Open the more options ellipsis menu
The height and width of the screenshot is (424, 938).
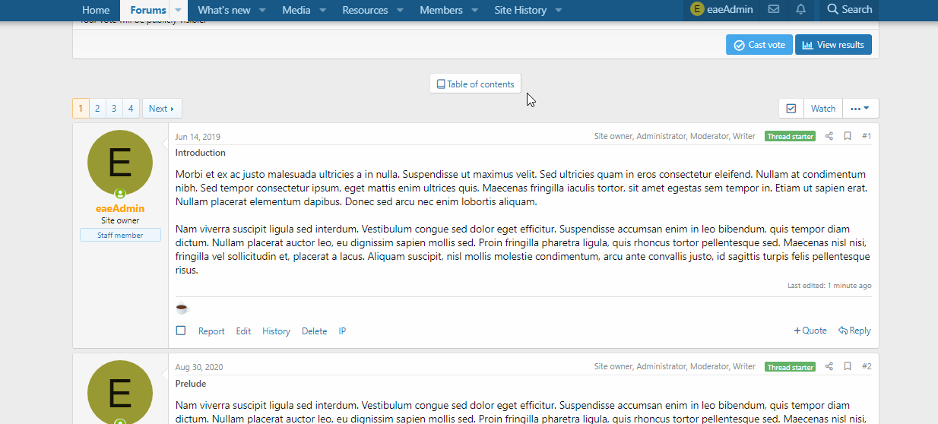coord(860,109)
